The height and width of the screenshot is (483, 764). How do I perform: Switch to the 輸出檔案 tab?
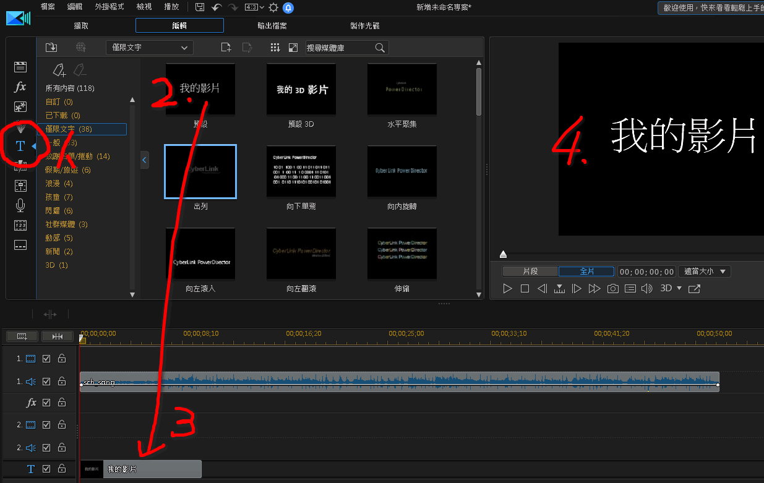tap(272, 26)
